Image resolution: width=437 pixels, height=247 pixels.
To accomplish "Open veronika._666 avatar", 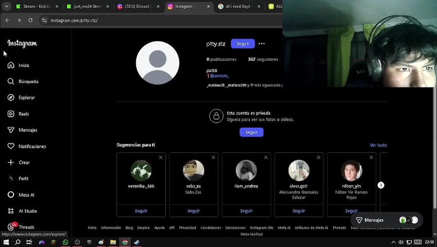I will 141,170.
